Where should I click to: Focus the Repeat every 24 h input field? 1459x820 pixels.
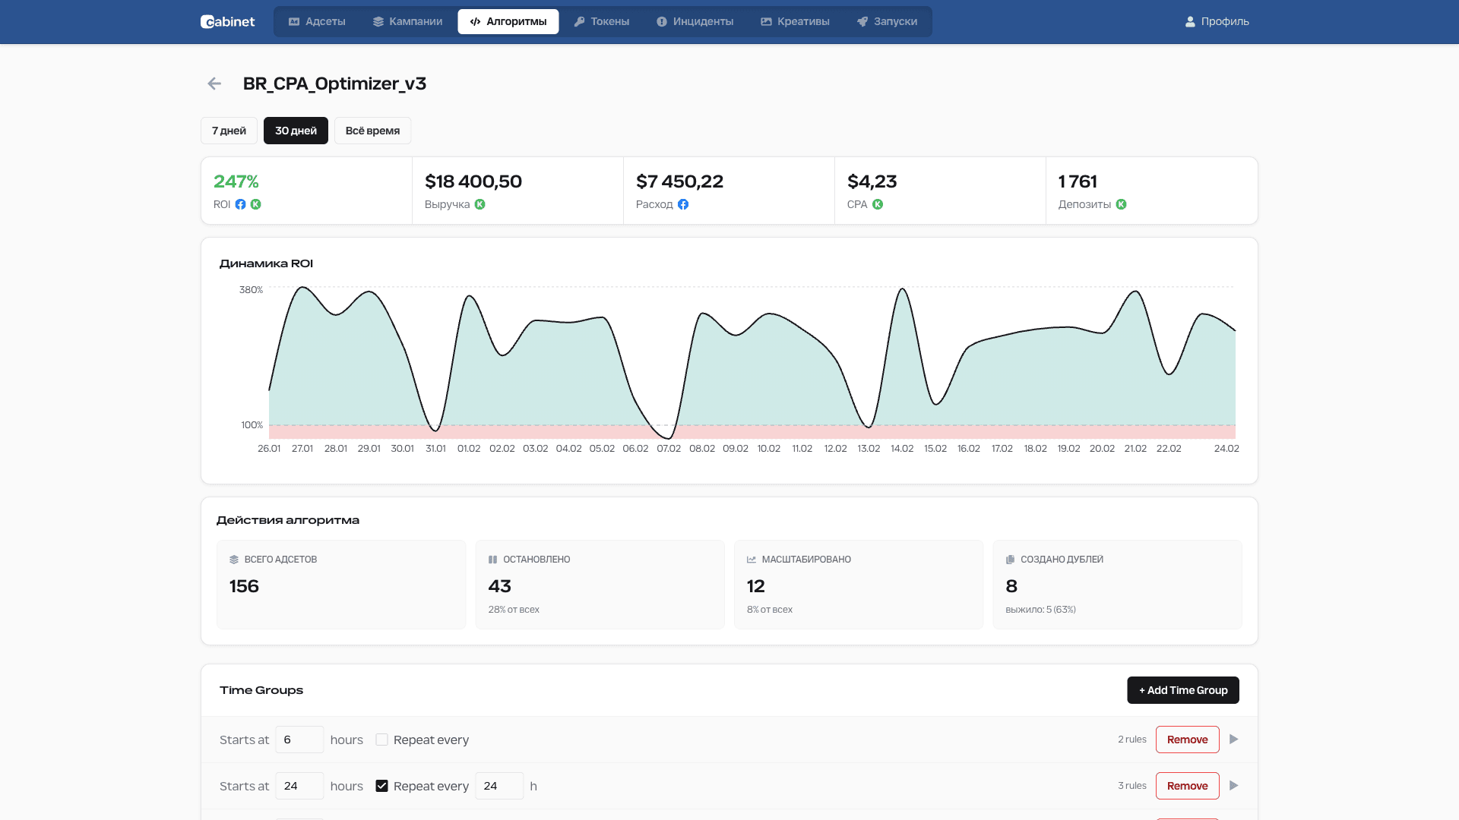tap(499, 786)
